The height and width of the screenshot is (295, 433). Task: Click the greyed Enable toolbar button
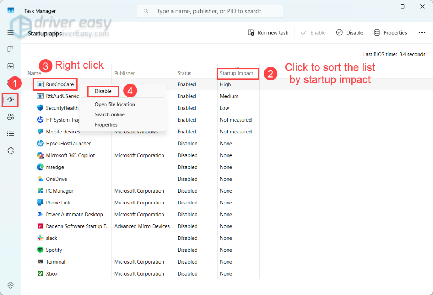click(313, 32)
